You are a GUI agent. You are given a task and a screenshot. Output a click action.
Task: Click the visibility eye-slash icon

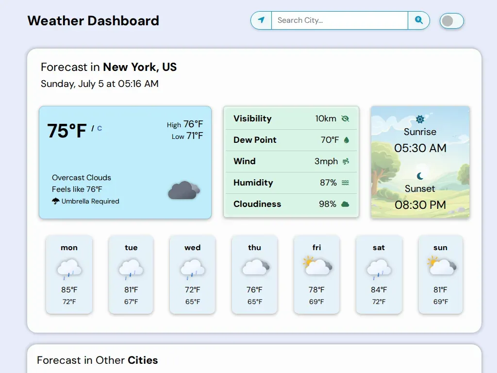(x=345, y=119)
